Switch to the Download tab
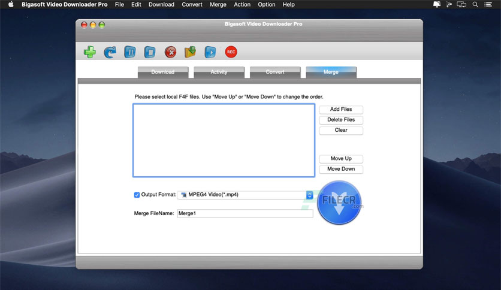Viewport: 501px width, 290px height. click(x=163, y=72)
